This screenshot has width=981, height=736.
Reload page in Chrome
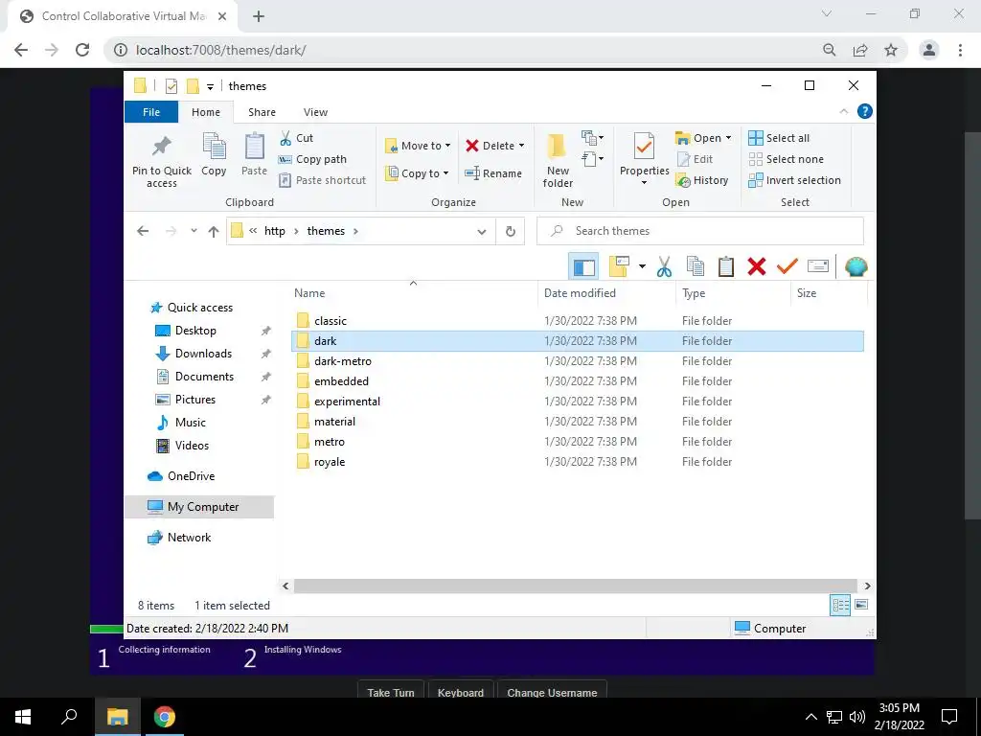82,50
